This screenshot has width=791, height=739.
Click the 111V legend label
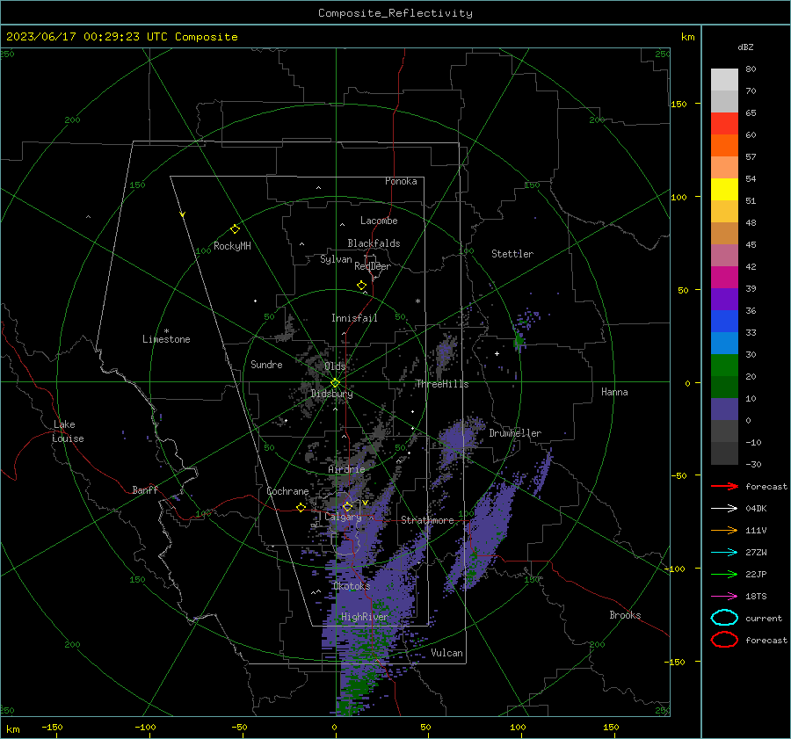(x=756, y=530)
